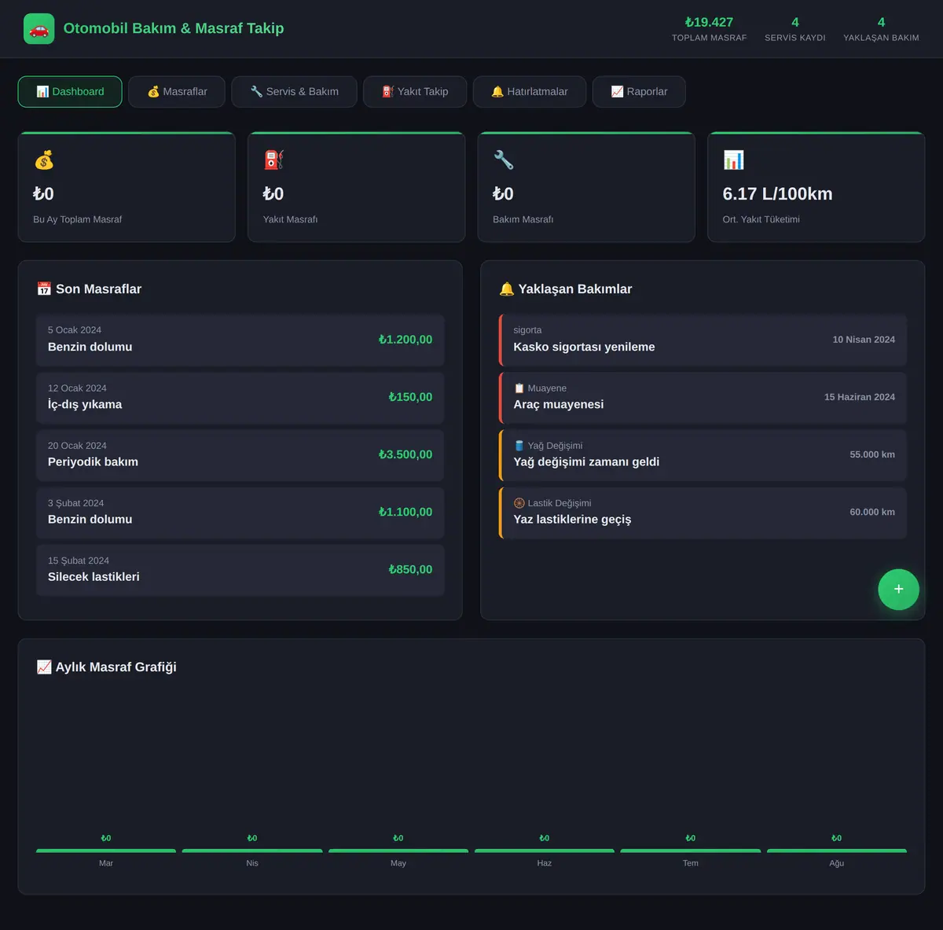943x930 pixels.
Task: Click the Toplam Masraf ₺19.427 header stat
Action: click(709, 29)
